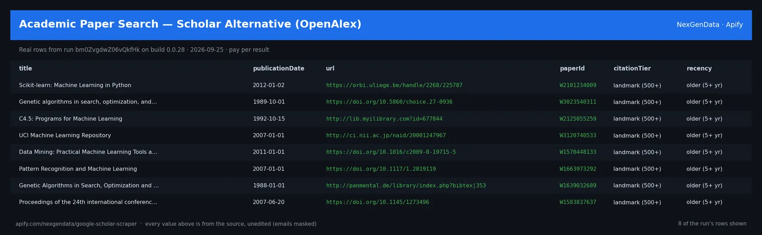The image size is (762, 235).
Task: Select the citation tier for Scikit-learn row
Action: (637, 85)
